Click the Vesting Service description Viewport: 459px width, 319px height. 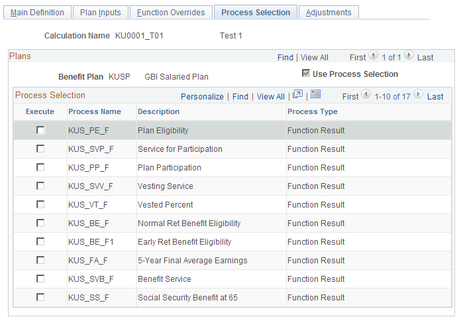pos(166,186)
